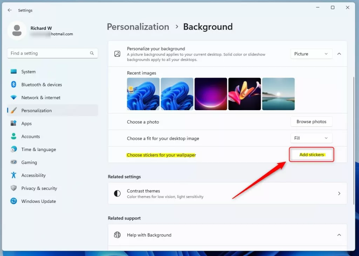Screen dimensions: 359x256
Task: Click the Apps icon in sidebar
Action: tap(14, 123)
